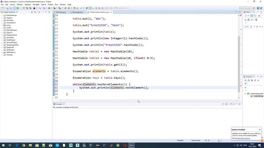
Task: Click the New toolbar icon
Action: point(2,8)
